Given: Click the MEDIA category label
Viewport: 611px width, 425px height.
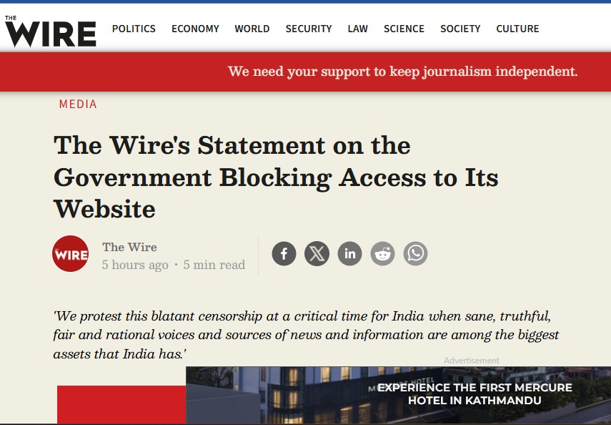Looking at the screenshot, I should pyautogui.click(x=78, y=104).
